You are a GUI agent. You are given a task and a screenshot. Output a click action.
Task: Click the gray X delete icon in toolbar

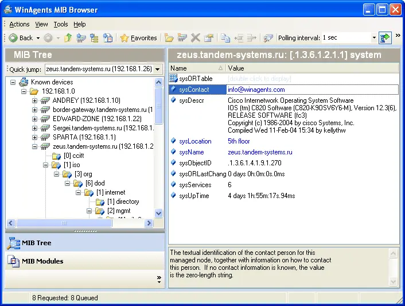(196, 38)
